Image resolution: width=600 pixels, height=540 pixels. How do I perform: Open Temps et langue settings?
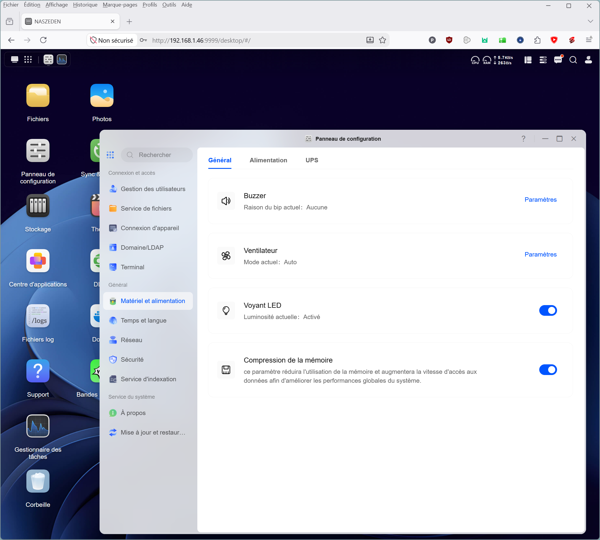point(148,321)
